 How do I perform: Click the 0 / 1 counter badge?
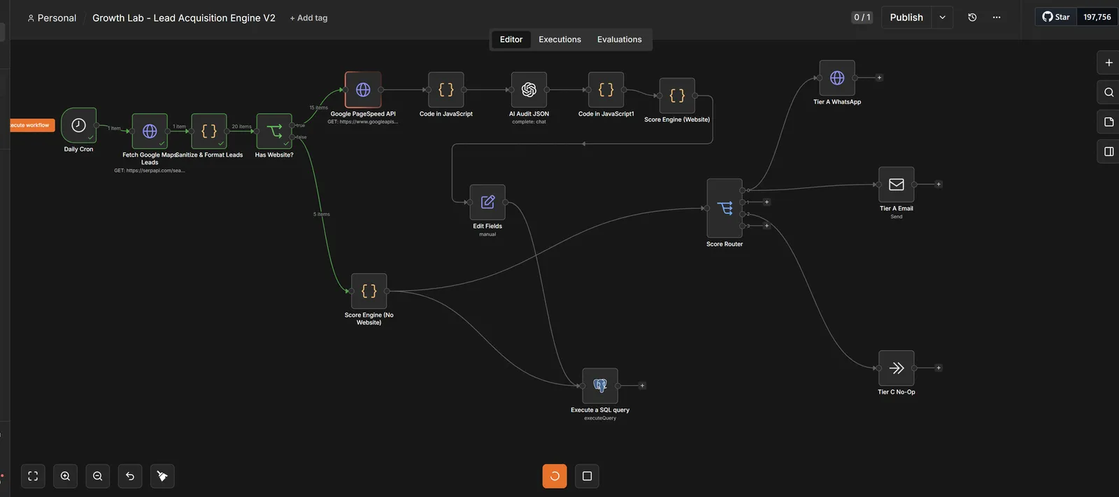click(862, 17)
